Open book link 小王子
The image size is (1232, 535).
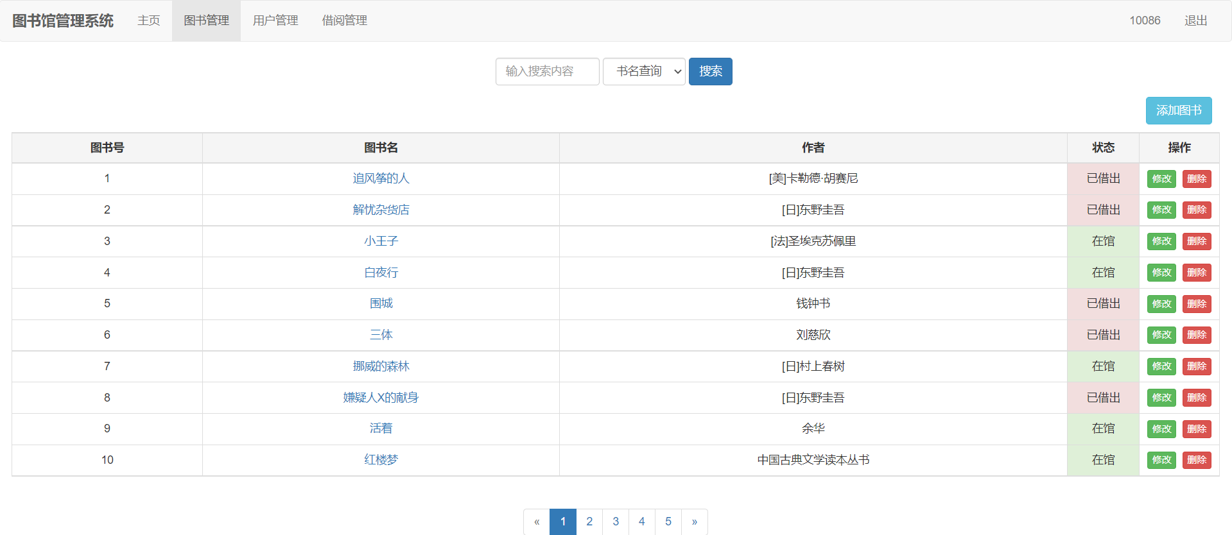pos(381,241)
